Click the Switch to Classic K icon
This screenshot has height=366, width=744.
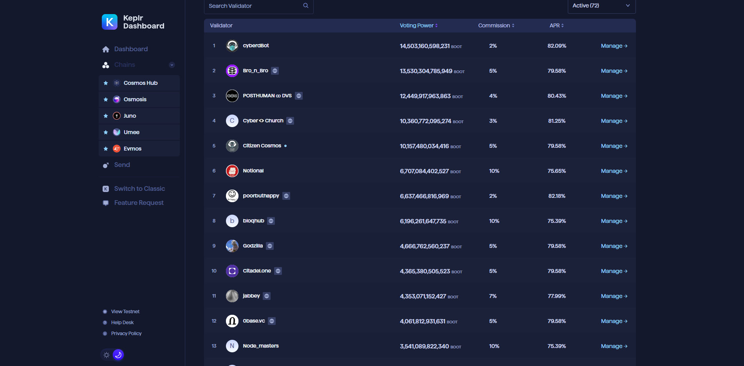click(x=106, y=189)
